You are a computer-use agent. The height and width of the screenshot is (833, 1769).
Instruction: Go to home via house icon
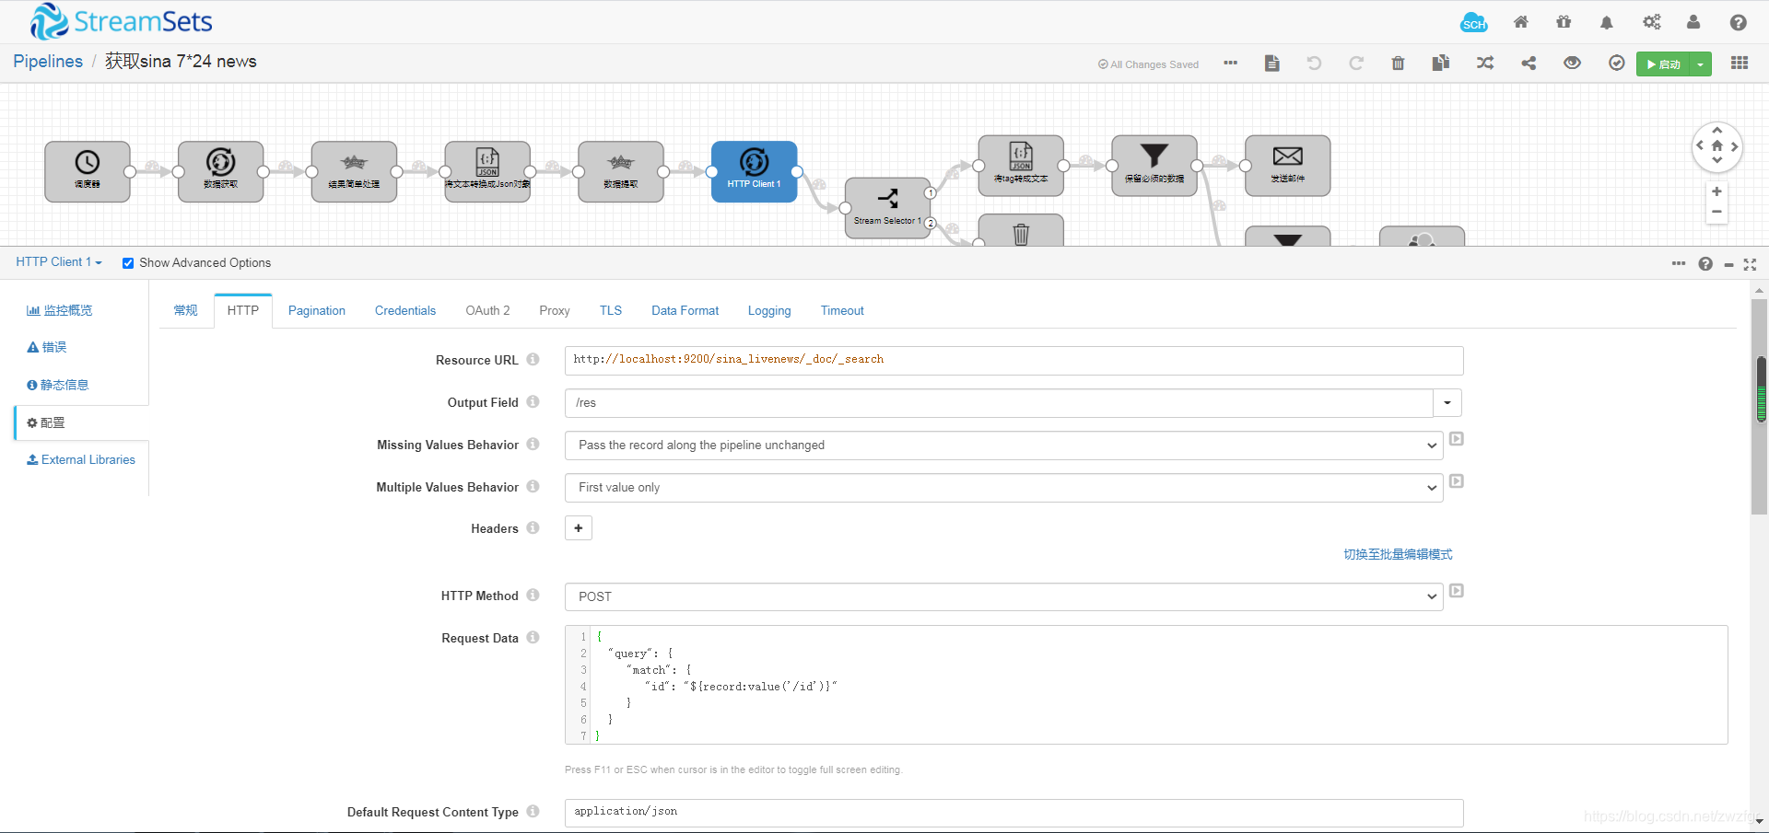[1521, 22]
